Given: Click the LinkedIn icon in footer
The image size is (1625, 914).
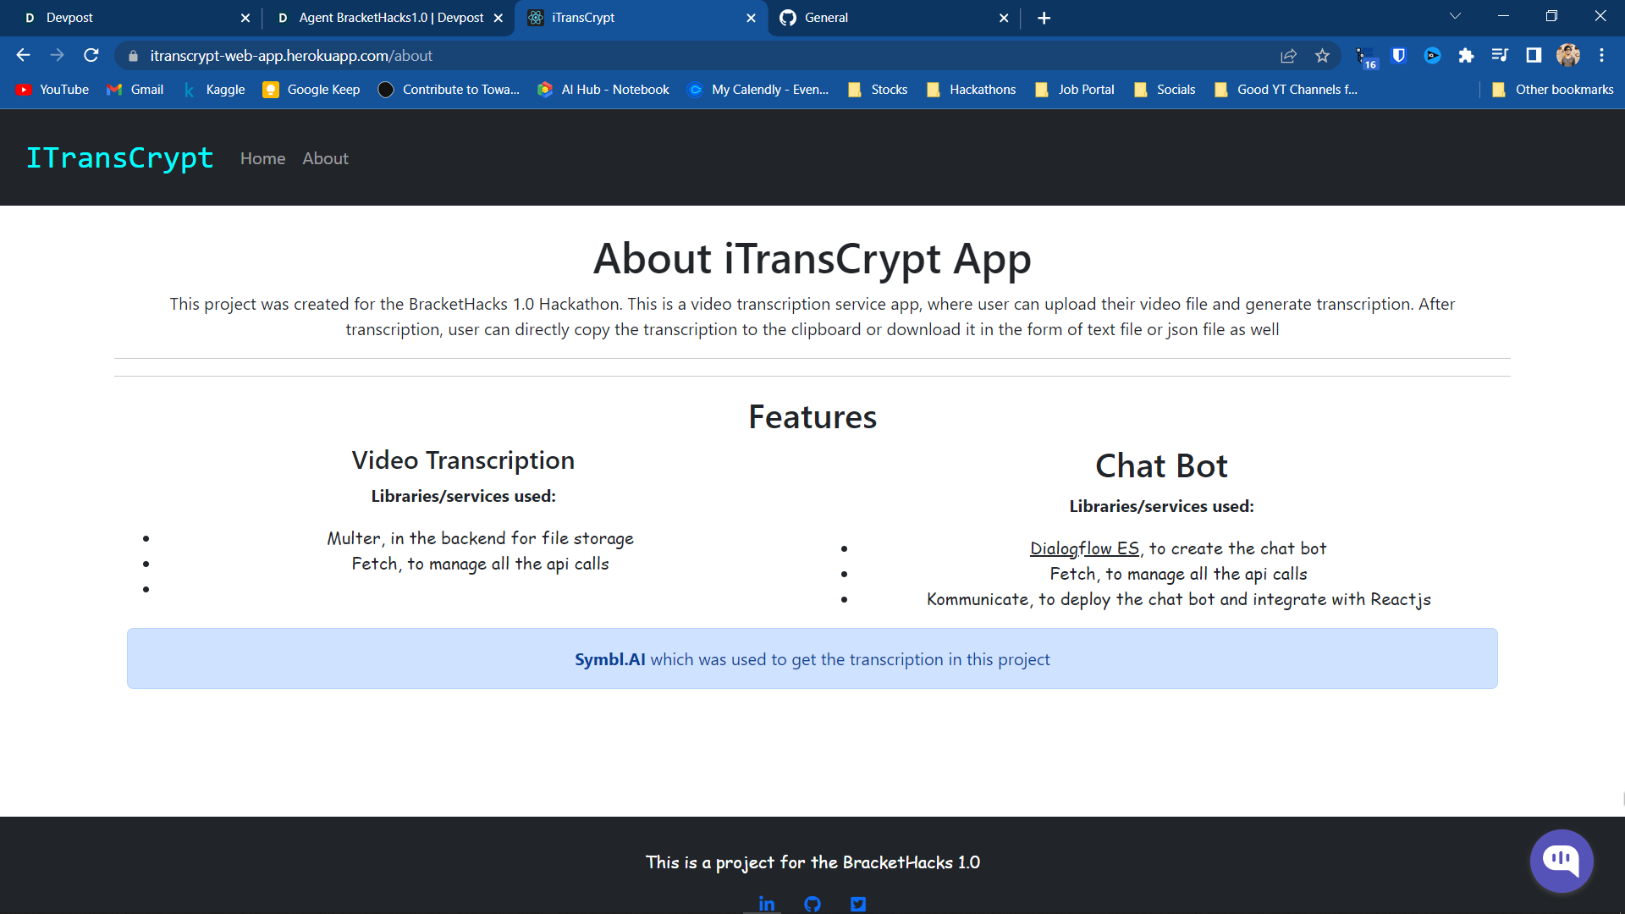Looking at the screenshot, I should click(x=767, y=903).
